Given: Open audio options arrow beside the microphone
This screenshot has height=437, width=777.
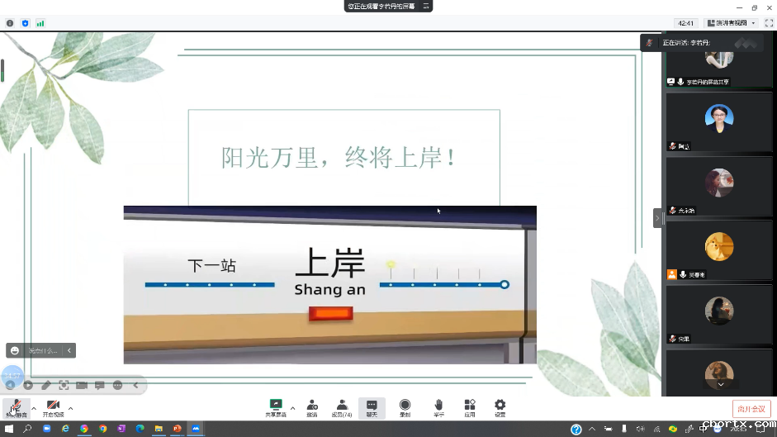Looking at the screenshot, I should point(34,408).
